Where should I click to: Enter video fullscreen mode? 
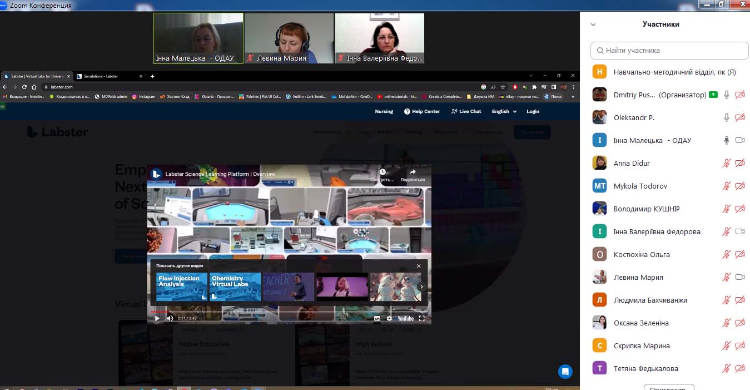point(421,318)
